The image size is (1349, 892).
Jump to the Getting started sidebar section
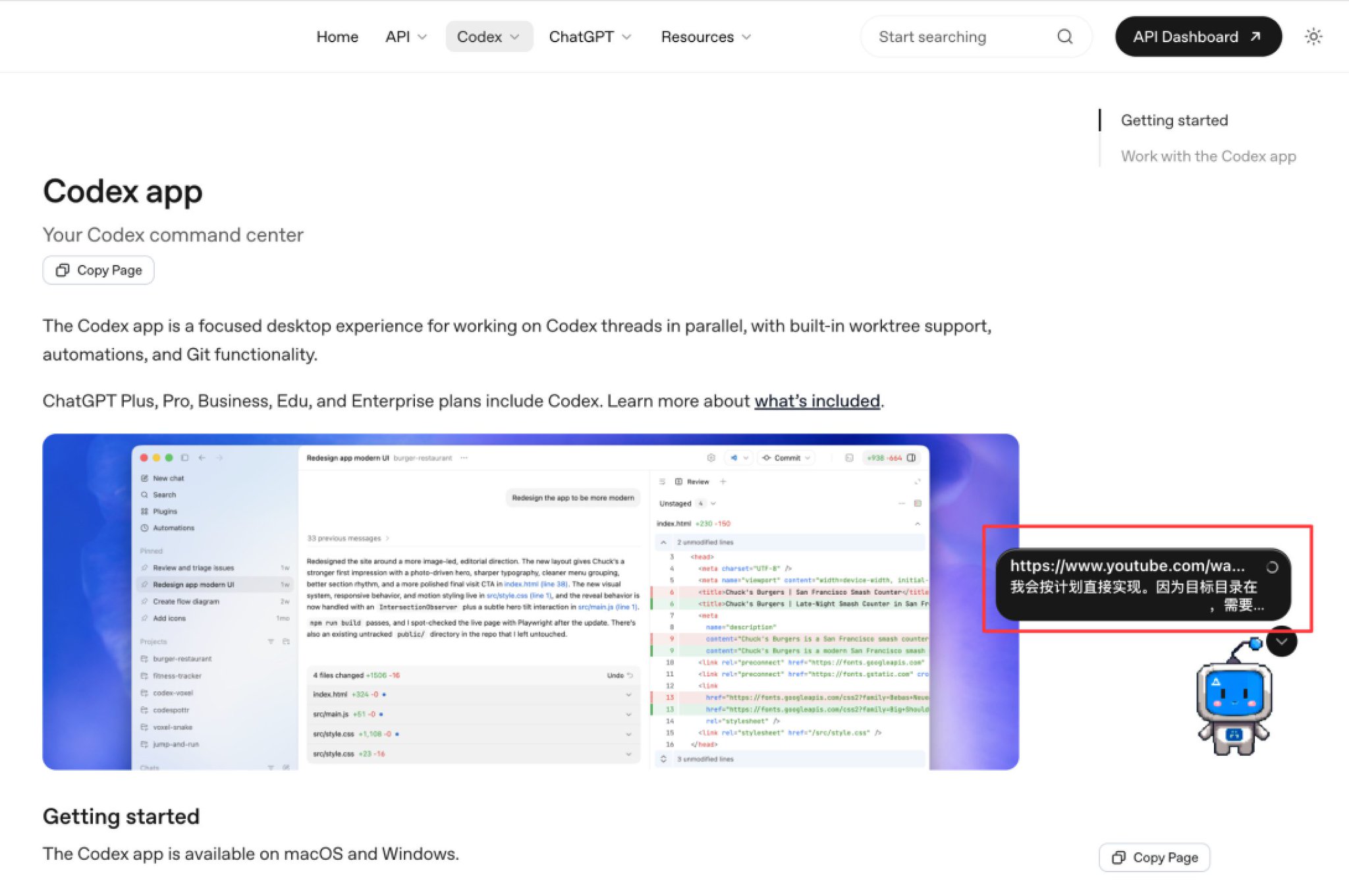point(1174,121)
